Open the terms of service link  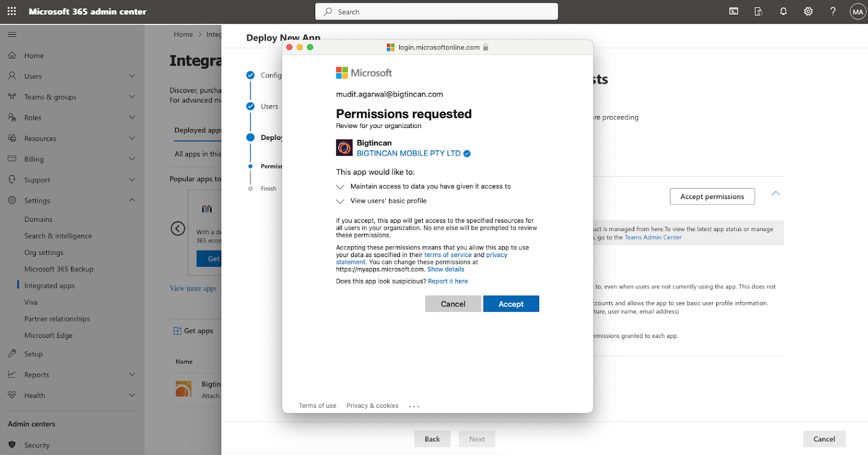(x=448, y=255)
